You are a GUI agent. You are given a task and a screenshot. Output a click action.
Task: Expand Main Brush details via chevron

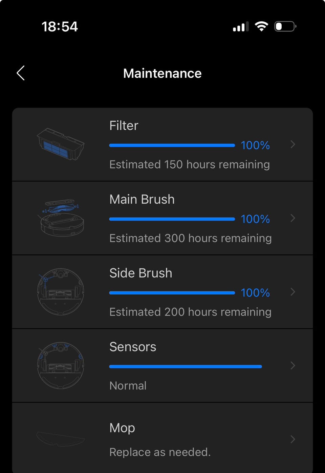click(293, 218)
